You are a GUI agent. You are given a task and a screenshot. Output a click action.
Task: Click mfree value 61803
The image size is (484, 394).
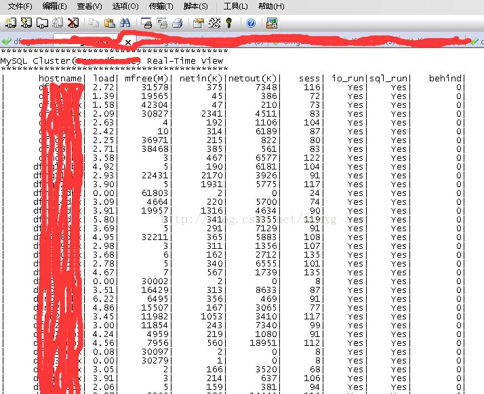tap(155, 193)
